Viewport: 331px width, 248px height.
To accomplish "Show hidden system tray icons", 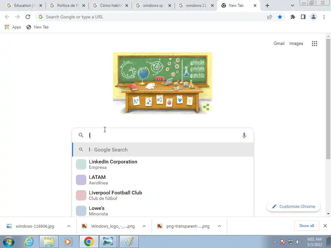I will [x=275, y=242].
